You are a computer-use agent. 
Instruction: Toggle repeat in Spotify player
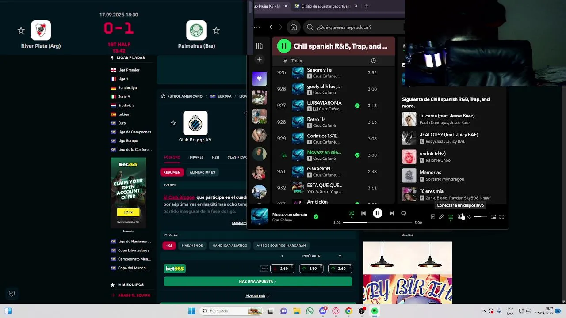(404, 213)
